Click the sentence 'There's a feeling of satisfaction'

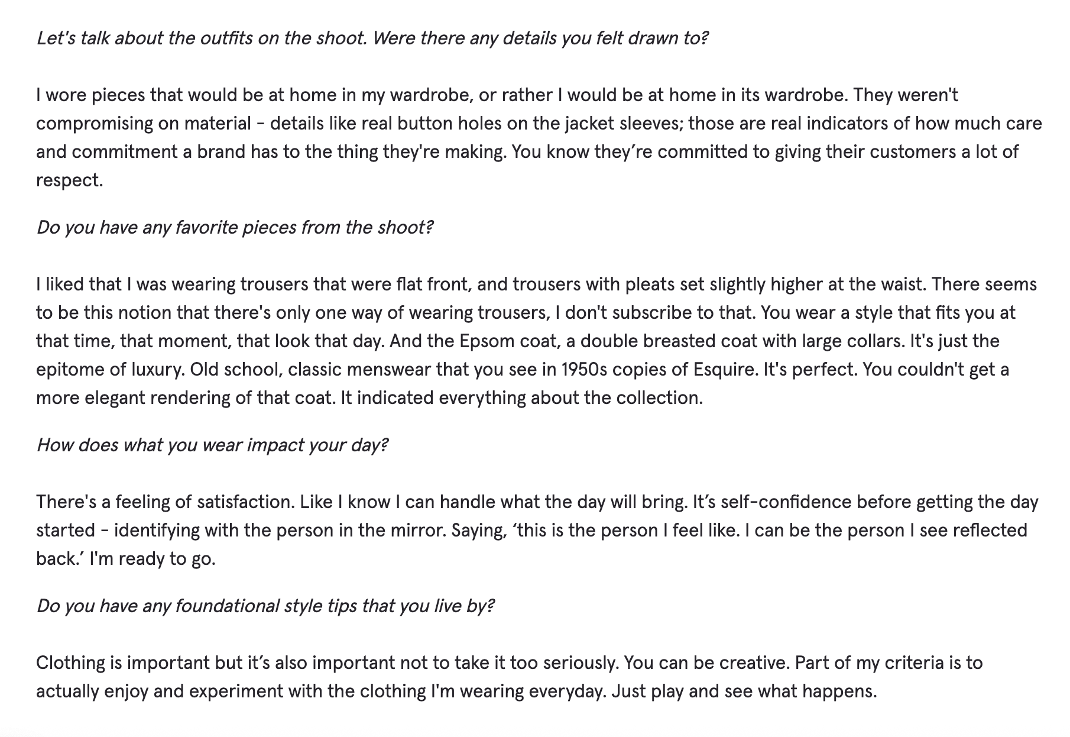pos(165,502)
